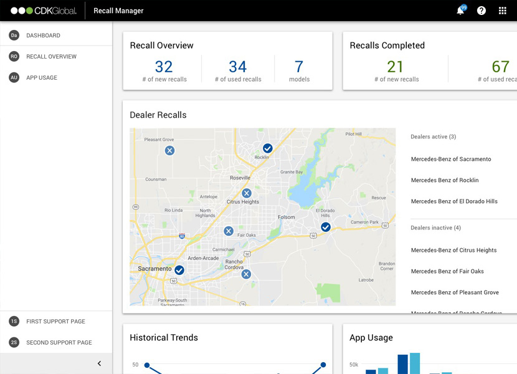This screenshot has height=374, width=517.
Task: Click the Recall Manager title
Action: (118, 11)
